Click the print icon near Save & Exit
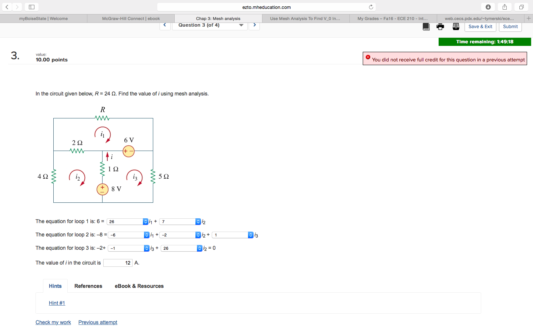This screenshot has width=533, height=333. click(440, 26)
